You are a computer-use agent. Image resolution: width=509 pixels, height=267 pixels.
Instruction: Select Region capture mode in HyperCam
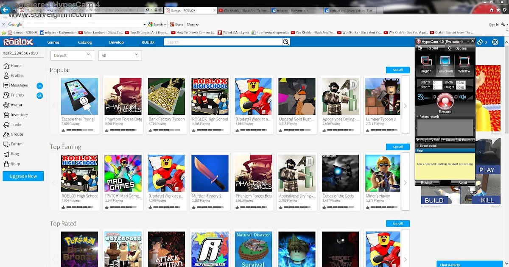426,65
